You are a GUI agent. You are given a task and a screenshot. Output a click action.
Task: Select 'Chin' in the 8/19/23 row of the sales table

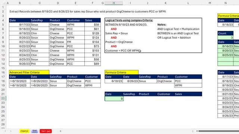pos(40,33)
